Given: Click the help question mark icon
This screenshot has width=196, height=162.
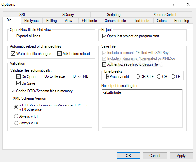Looking at the screenshot, I should (x=173, y=4).
